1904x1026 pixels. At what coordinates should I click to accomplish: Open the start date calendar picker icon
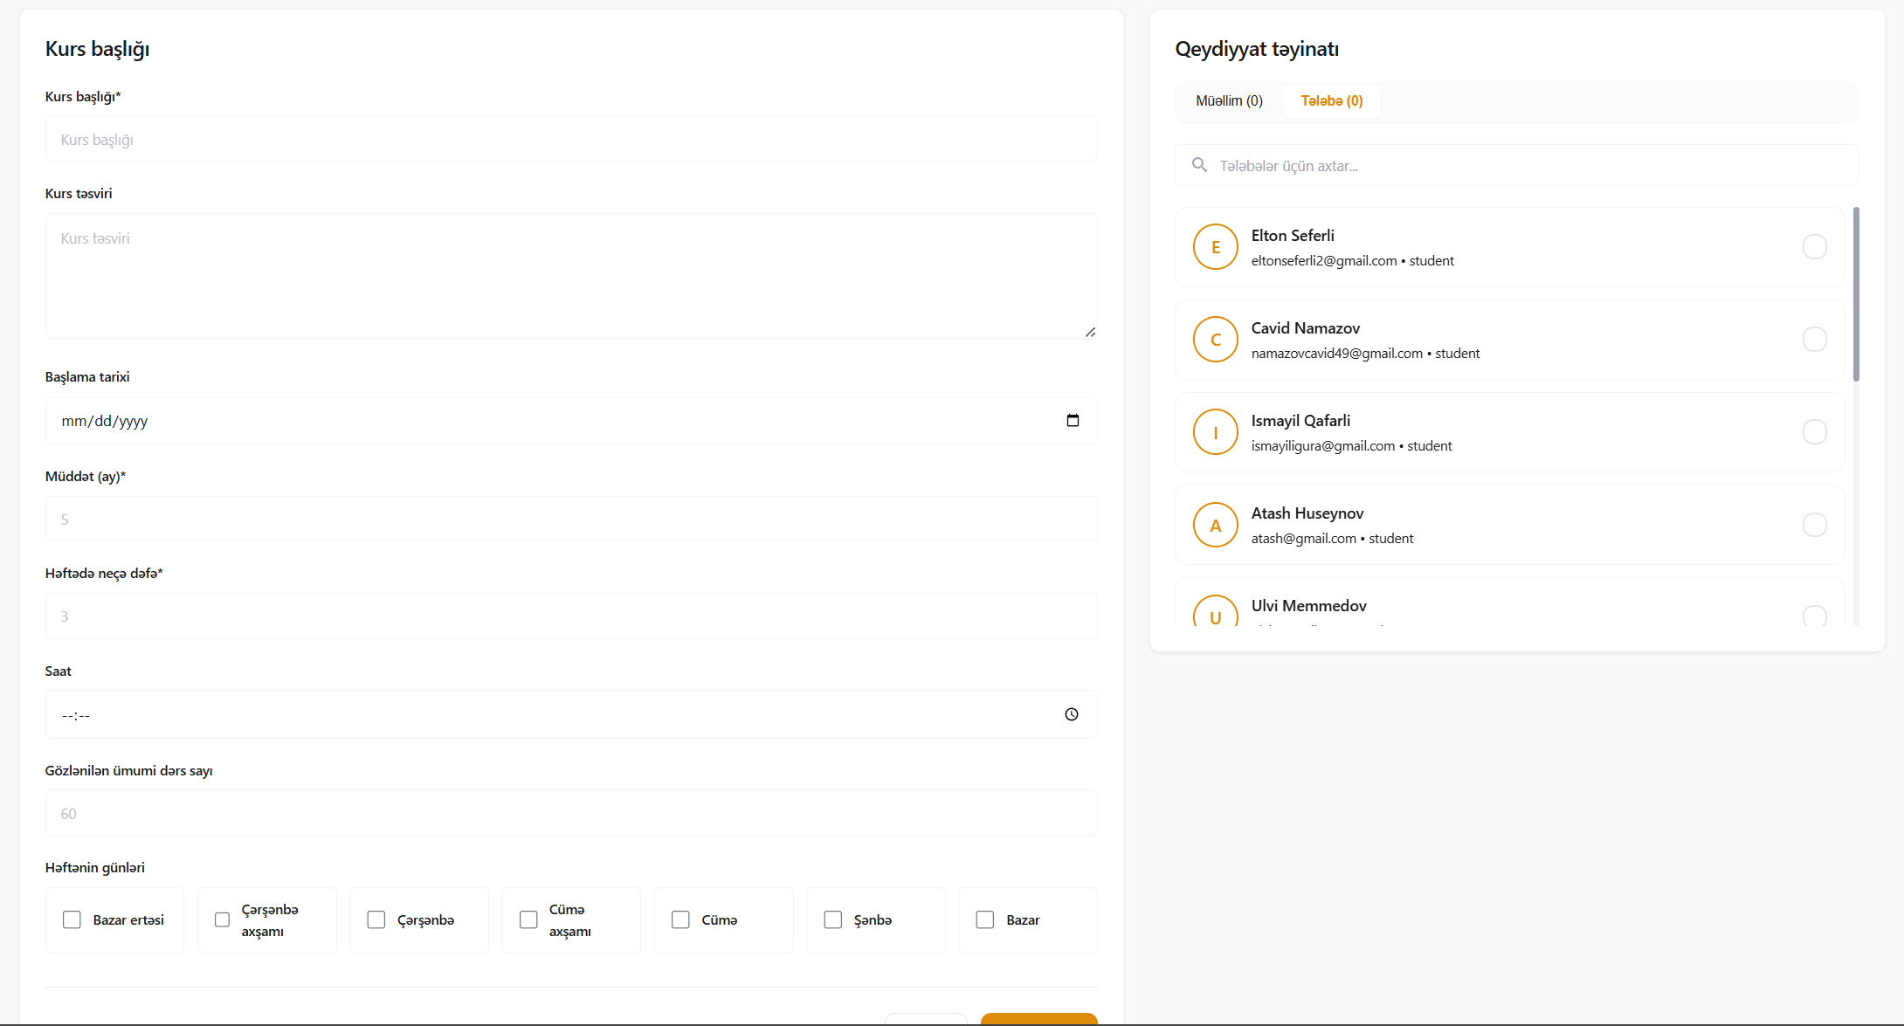pos(1073,421)
